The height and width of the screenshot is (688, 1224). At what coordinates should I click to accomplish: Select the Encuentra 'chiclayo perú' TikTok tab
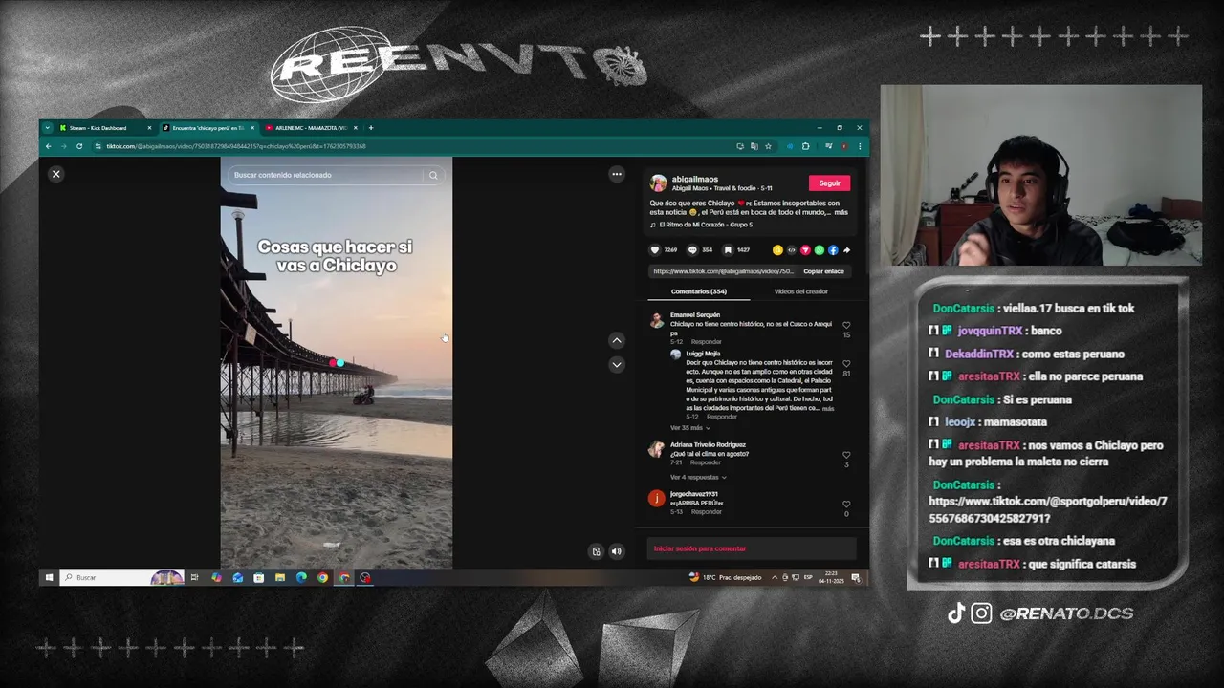(x=207, y=128)
